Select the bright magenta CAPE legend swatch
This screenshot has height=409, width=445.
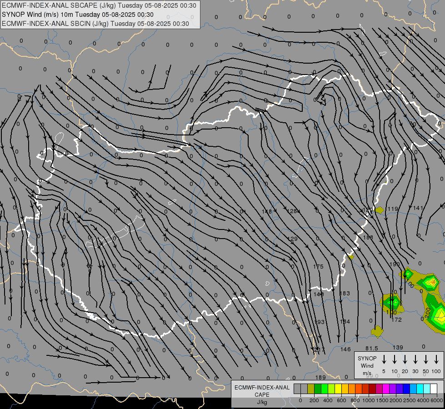386,389
